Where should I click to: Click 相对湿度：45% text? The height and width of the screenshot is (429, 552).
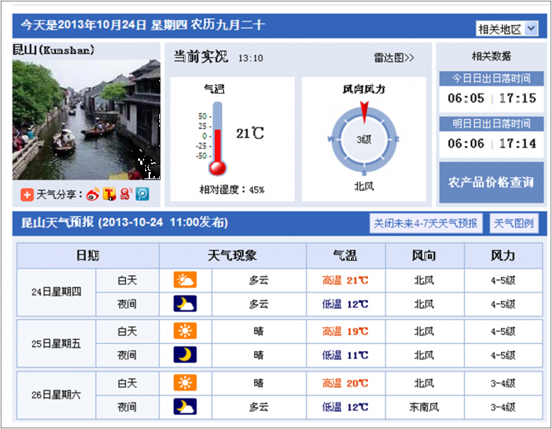pos(232,190)
